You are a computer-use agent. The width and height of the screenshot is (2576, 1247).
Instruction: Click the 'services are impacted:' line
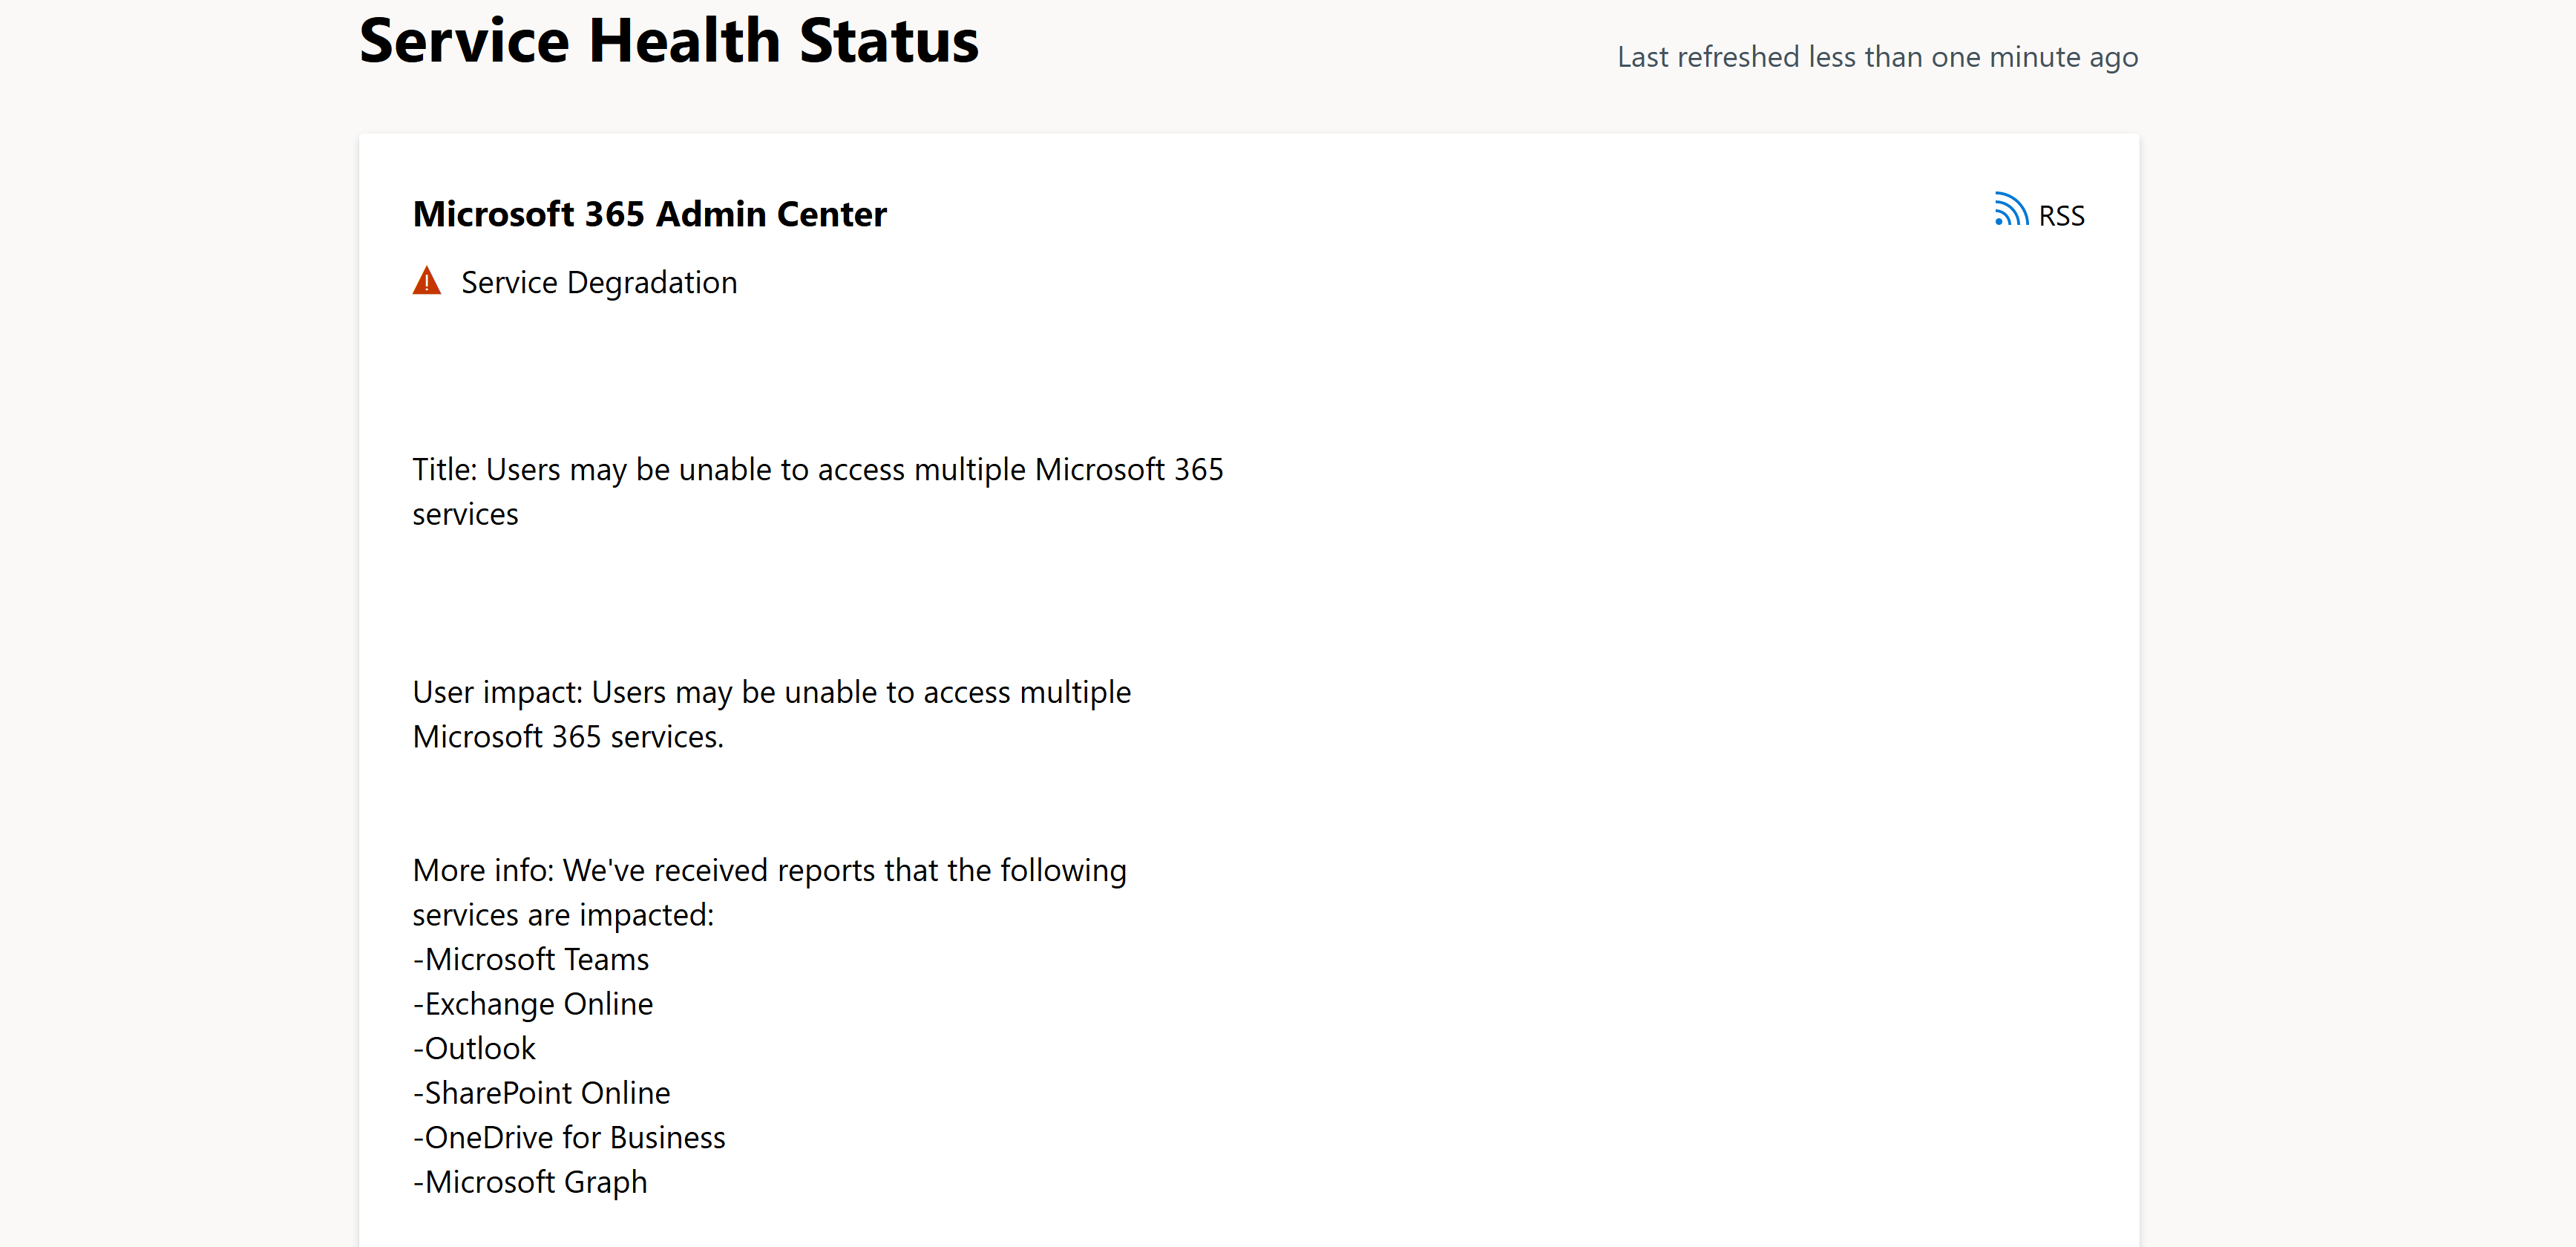tap(563, 915)
